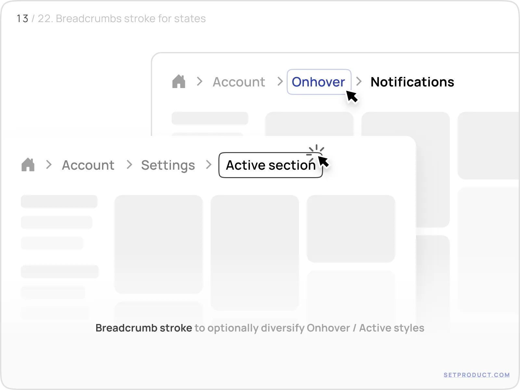Viewport: 520px width, 390px height.
Task: Go to the Settings breadcrumb
Action: (168, 165)
